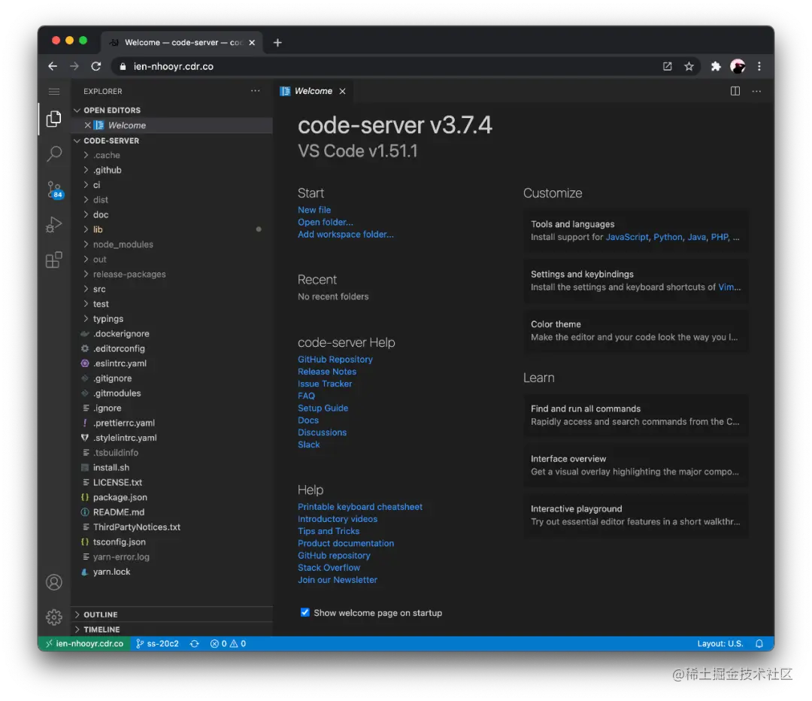Click the Python link in Tools and languages
This screenshot has width=812, height=701.
668,237
